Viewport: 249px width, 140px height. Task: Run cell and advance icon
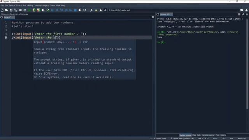coord(39,10)
